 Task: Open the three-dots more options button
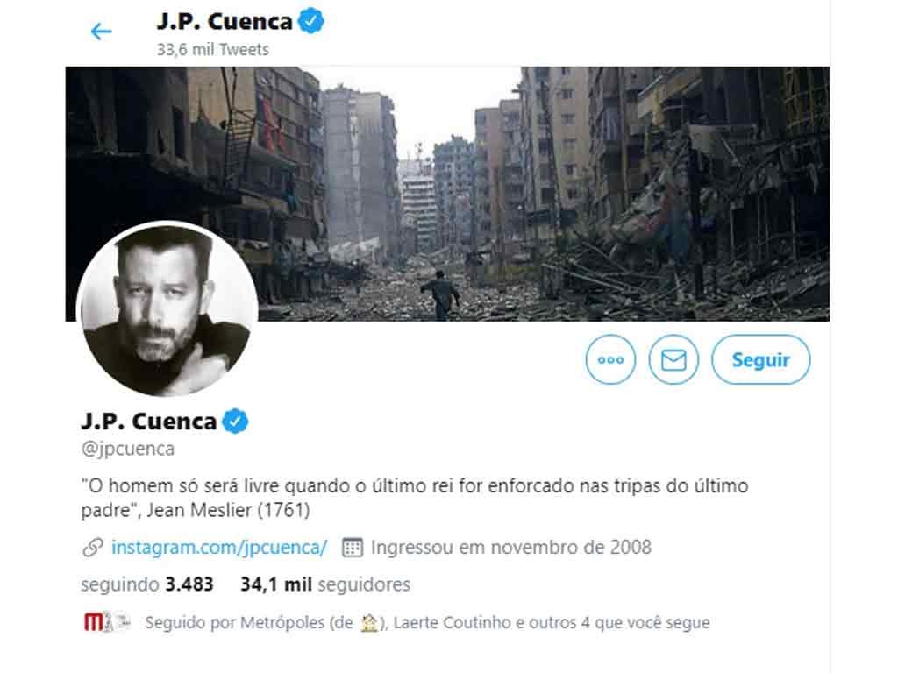(x=610, y=359)
